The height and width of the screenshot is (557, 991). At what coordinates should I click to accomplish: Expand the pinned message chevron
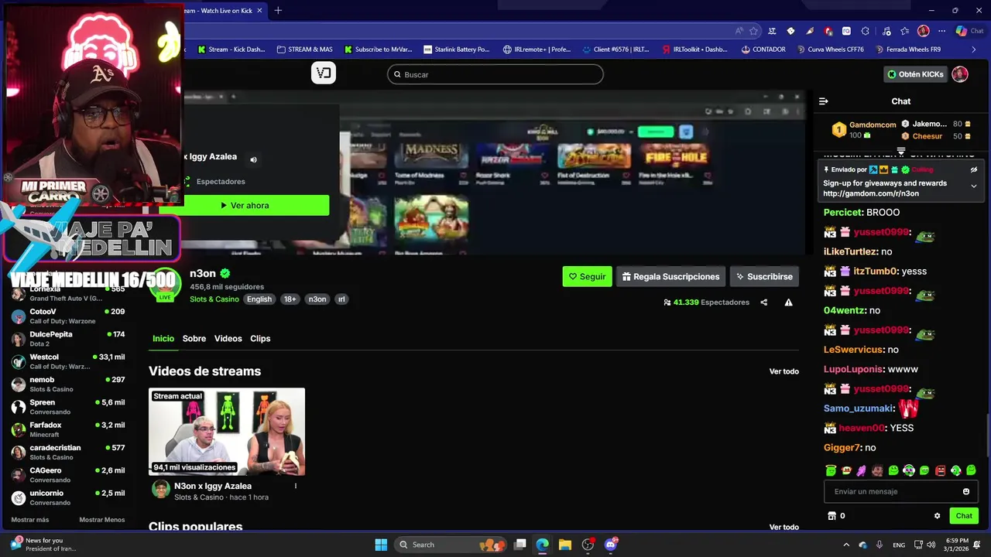pos(974,186)
